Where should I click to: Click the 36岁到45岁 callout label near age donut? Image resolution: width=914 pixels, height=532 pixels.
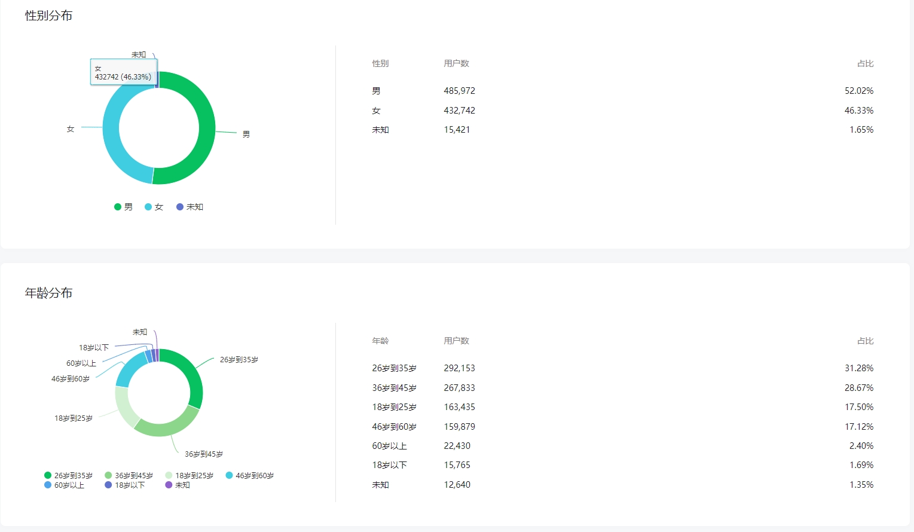(204, 454)
